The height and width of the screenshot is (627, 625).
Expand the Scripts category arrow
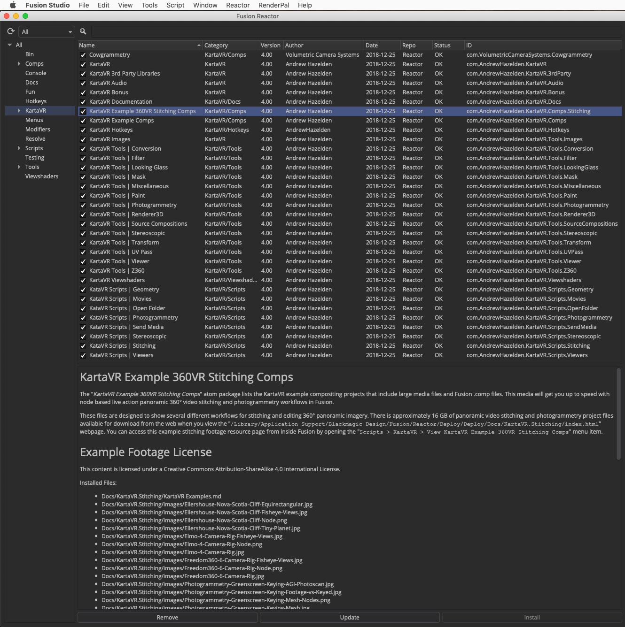[19, 148]
